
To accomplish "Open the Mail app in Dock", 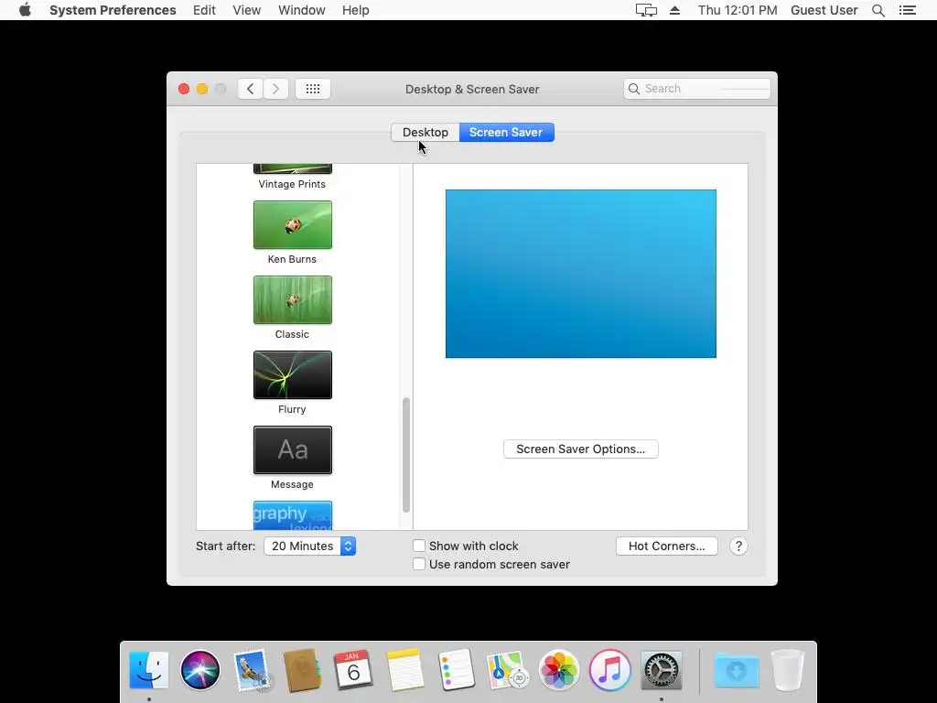I will [252, 670].
